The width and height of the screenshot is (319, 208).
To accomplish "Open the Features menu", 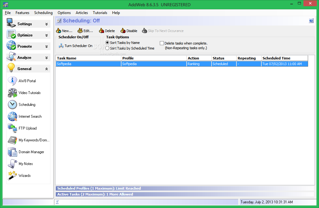I will pos(22,12).
